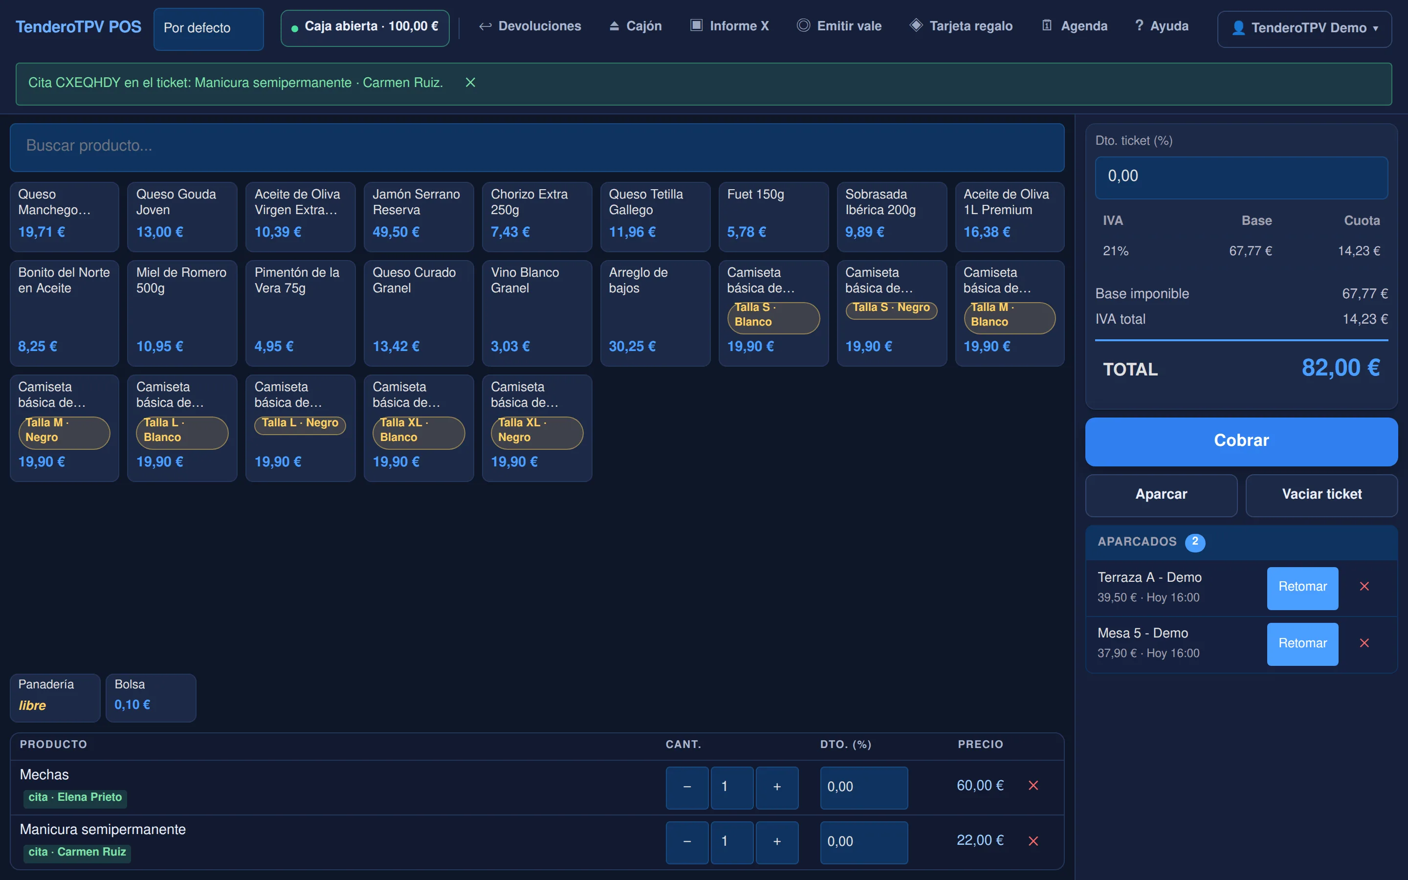1408x880 pixels.
Task: Remove Manicura semipermanente line from ticket
Action: click(x=1034, y=841)
